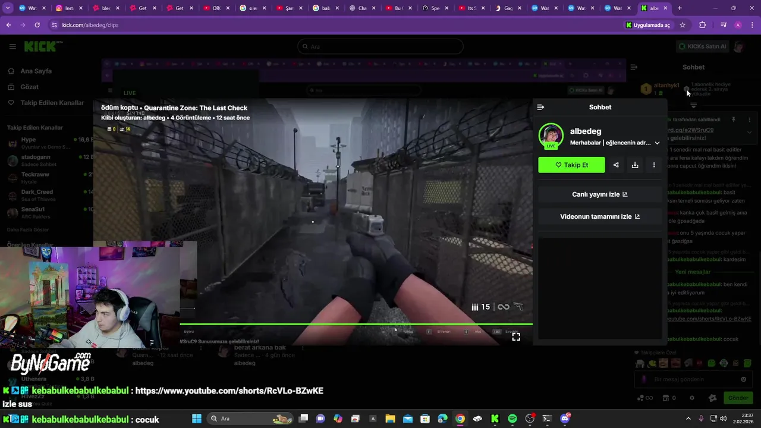Open the browser extensions puzzle icon

click(x=703, y=25)
